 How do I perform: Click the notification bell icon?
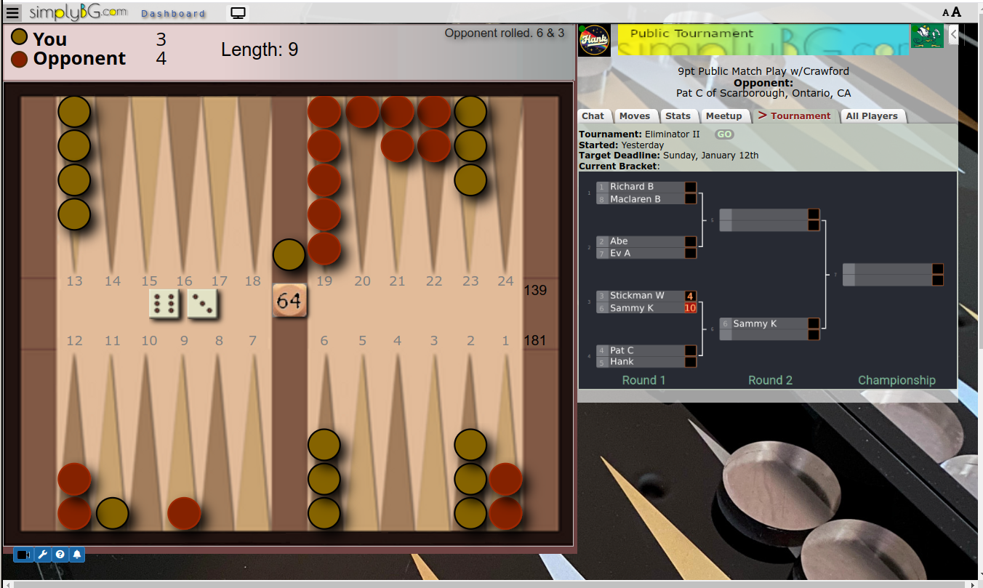[76, 555]
